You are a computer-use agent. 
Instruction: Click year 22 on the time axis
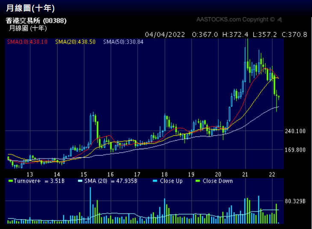272,174
